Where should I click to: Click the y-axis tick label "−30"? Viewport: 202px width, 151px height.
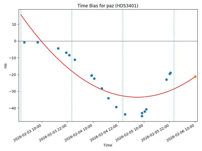coord(13,91)
